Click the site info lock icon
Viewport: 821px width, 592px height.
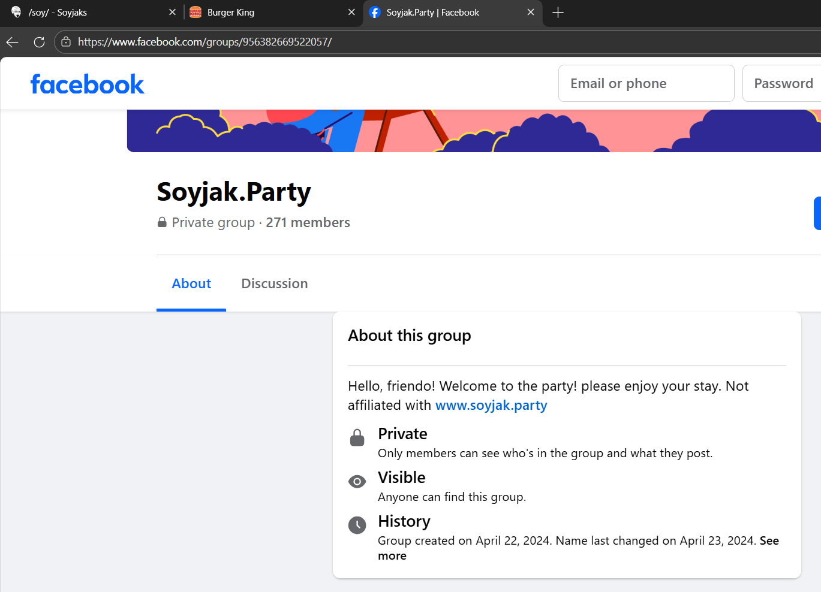[66, 42]
